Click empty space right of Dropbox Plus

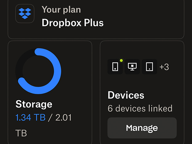[144, 18]
